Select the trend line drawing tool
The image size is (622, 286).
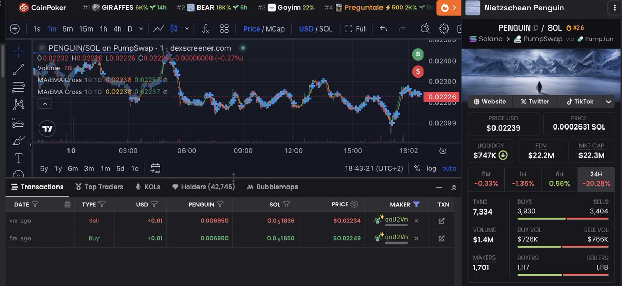click(18, 69)
